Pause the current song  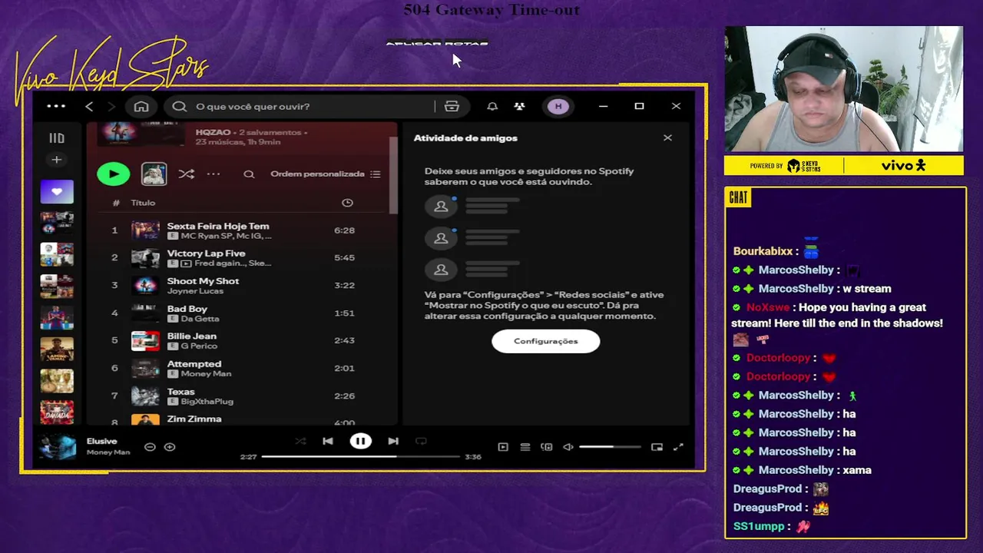tap(360, 442)
